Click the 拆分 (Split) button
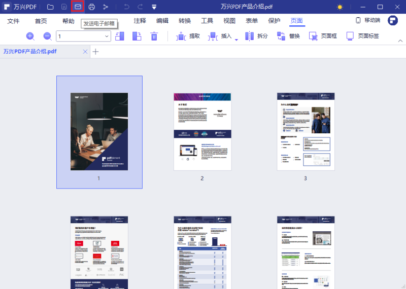Screen dimensions: 406x289 257,36
